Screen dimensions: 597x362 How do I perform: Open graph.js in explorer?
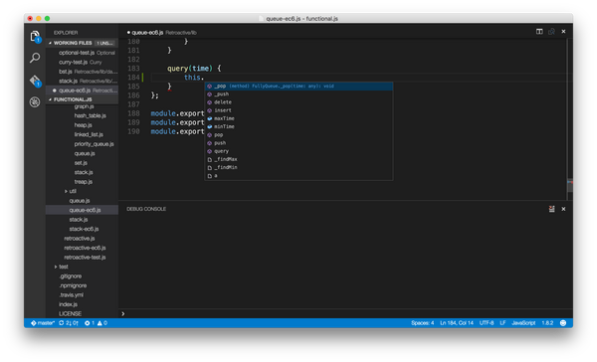(84, 106)
